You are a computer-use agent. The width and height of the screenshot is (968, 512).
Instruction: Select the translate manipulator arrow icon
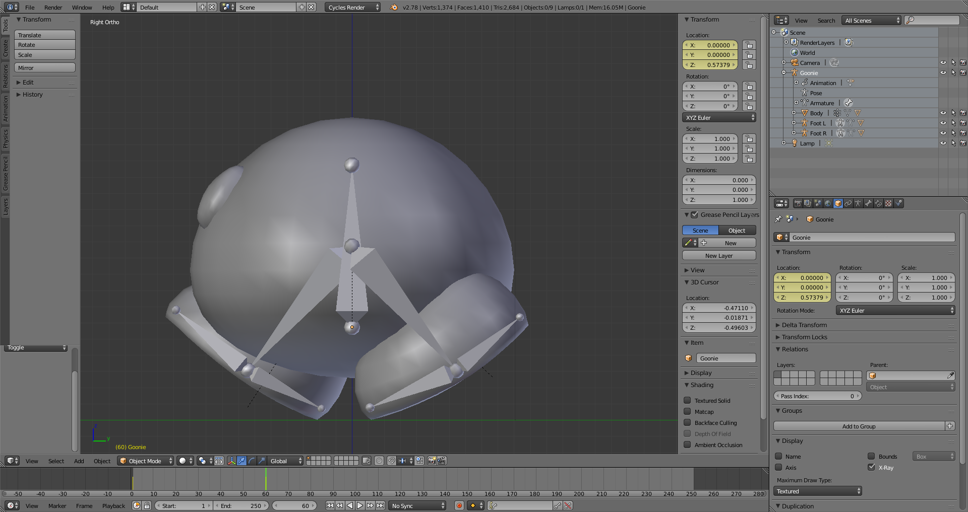(241, 461)
